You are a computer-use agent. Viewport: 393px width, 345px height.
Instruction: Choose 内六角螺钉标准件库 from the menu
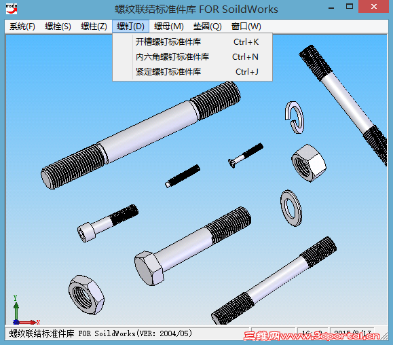(192, 57)
